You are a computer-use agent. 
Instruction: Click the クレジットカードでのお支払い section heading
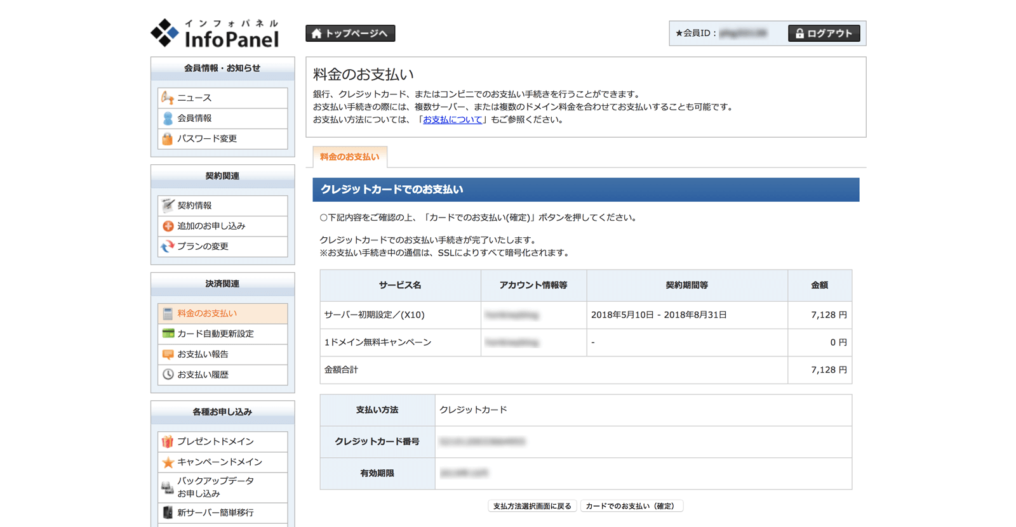pyautogui.click(x=585, y=190)
